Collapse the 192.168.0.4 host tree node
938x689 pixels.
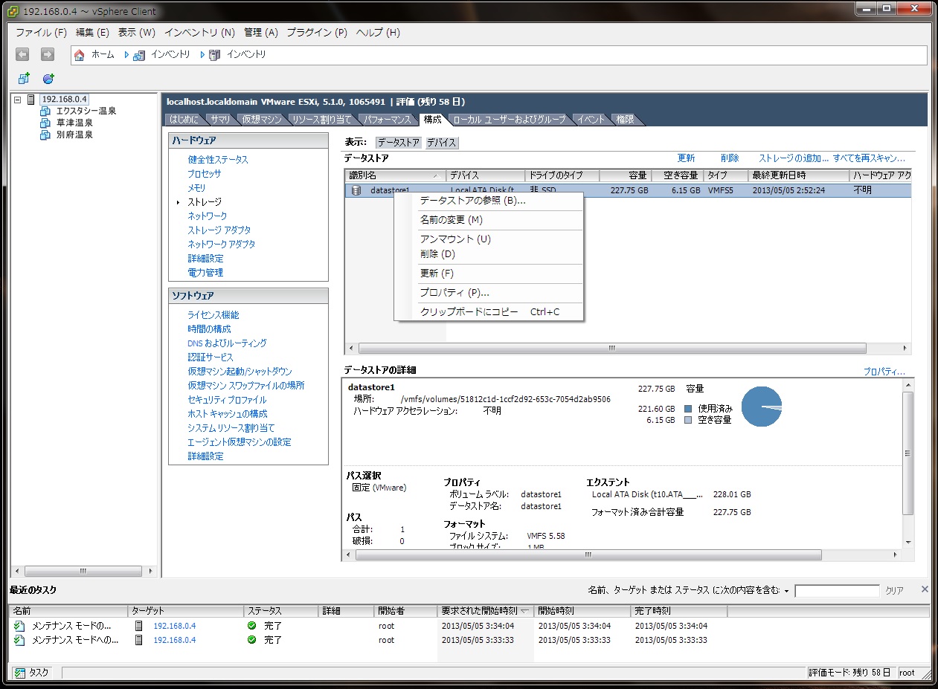pyautogui.click(x=17, y=100)
